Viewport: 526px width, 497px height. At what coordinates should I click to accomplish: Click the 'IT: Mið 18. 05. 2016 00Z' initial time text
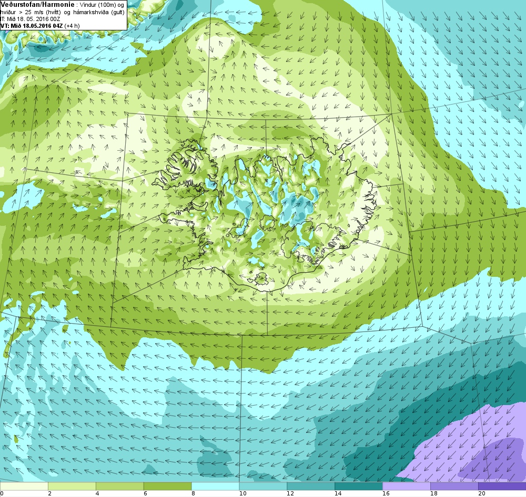pyautogui.click(x=30, y=19)
